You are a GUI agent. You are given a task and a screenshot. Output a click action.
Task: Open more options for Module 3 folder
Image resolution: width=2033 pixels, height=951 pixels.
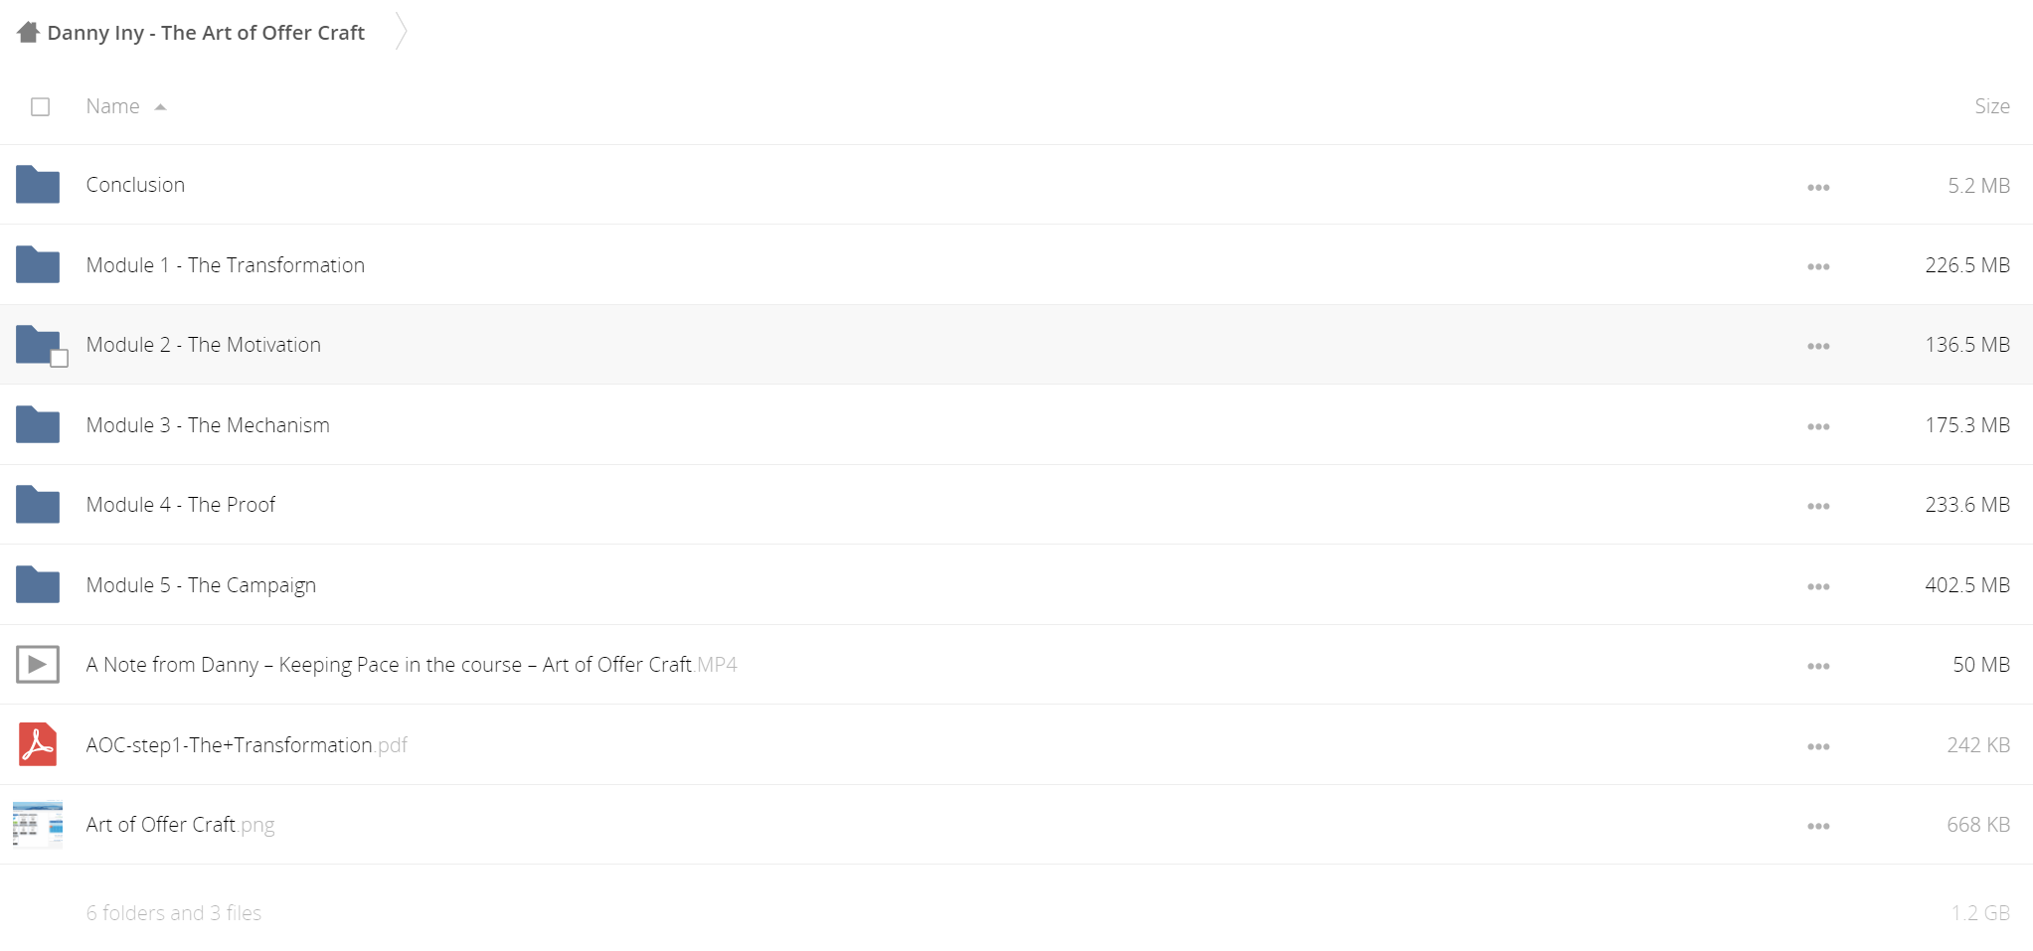click(x=1818, y=426)
